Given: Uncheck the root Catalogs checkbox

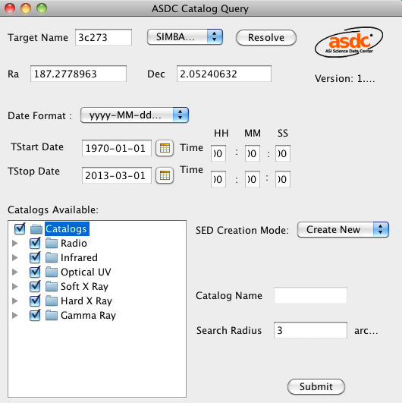Looking at the screenshot, I should 20,228.
